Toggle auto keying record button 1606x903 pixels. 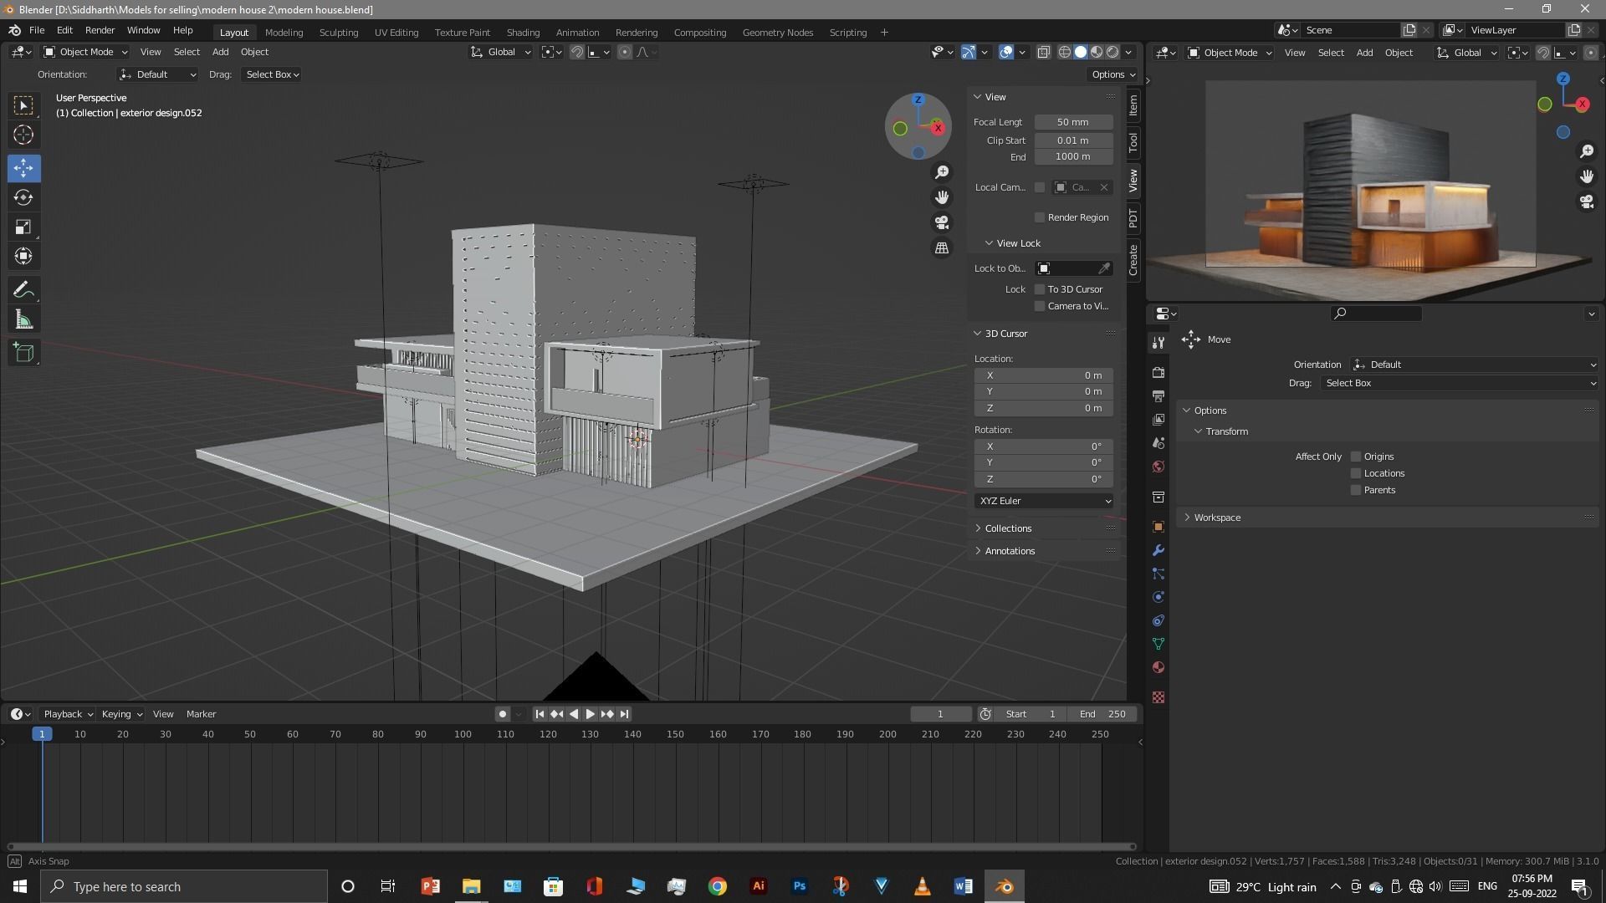pyautogui.click(x=502, y=714)
